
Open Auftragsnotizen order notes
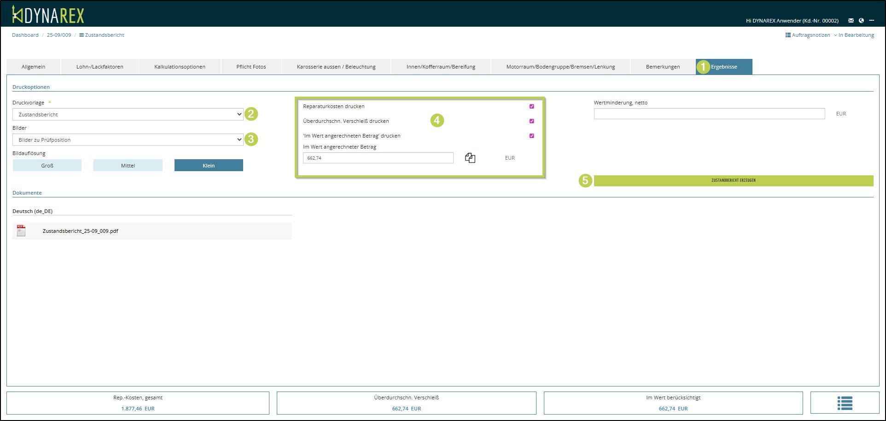coord(808,35)
